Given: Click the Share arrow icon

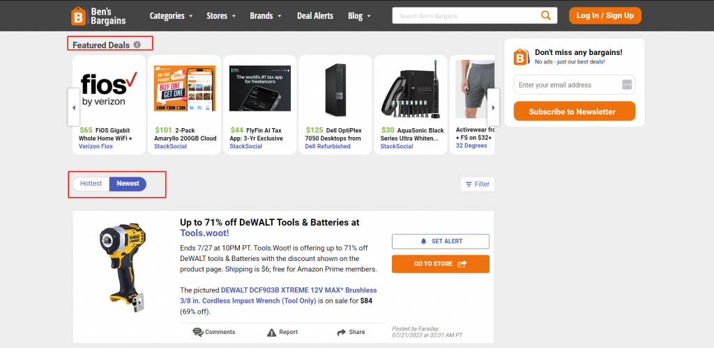Looking at the screenshot, I should coord(342,332).
